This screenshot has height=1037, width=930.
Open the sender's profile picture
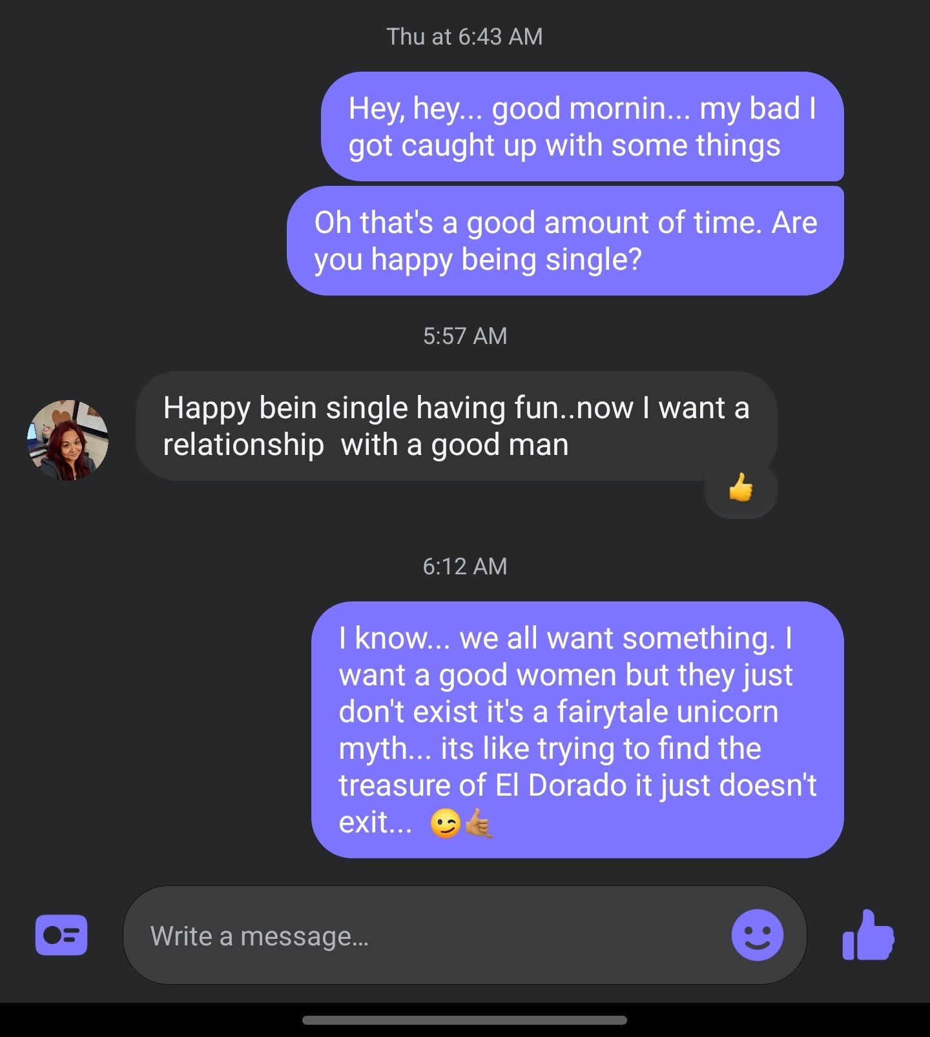68,440
